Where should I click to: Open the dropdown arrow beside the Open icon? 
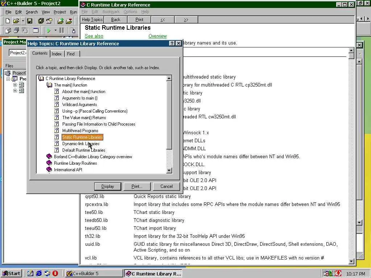[x=23, y=21]
